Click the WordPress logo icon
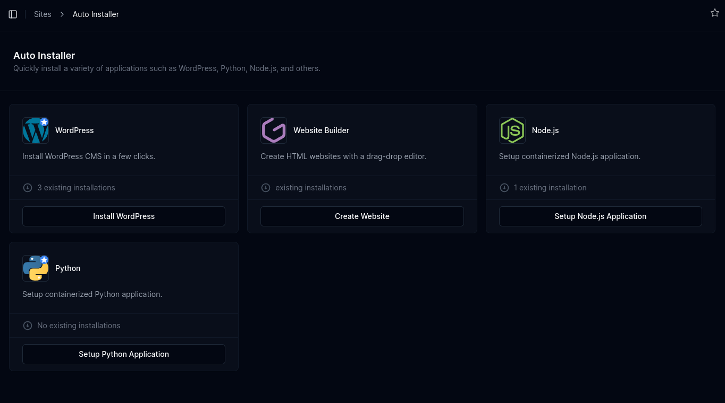 click(36, 130)
